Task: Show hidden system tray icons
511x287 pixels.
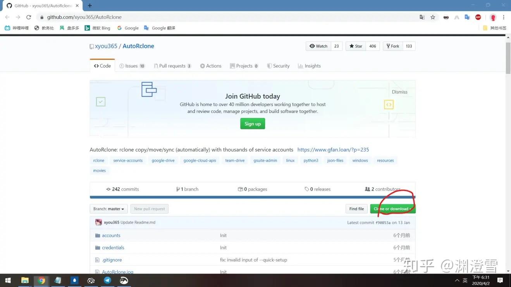Action: click(457, 280)
